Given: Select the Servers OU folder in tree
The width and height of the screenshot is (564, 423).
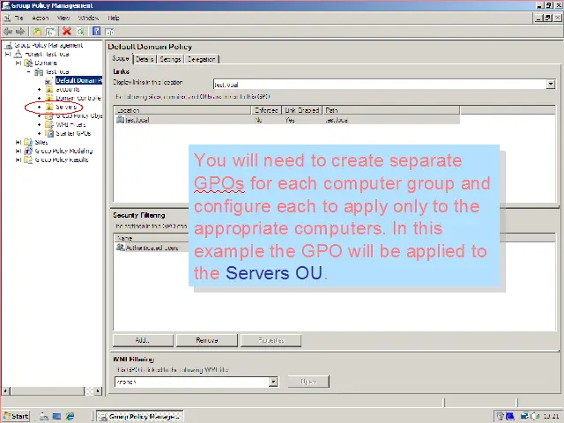Looking at the screenshot, I should coord(65,108).
